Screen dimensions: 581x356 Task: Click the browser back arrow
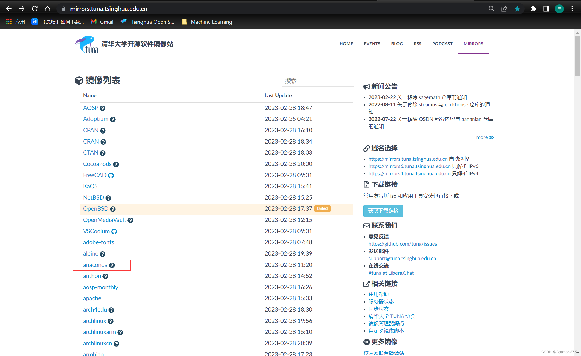click(x=9, y=9)
